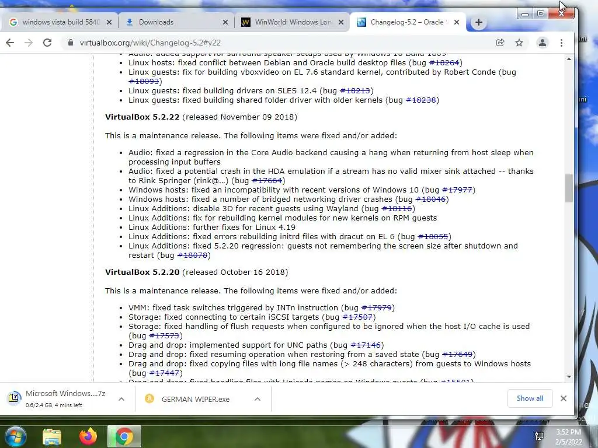Screen dimensions: 598x448
Task: Open bug #17979 link
Action: click(x=377, y=308)
